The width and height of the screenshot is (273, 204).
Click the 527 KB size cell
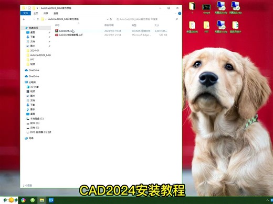point(163,35)
